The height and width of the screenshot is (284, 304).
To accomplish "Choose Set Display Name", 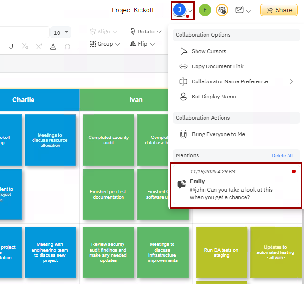I will (214, 97).
